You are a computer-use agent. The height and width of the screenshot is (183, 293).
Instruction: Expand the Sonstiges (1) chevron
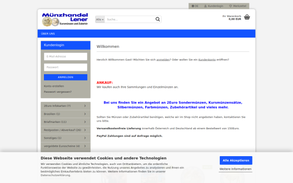pyautogui.click(x=85, y=138)
